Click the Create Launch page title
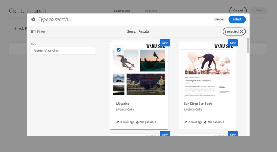This screenshot has width=277, height=152. pos(28,11)
